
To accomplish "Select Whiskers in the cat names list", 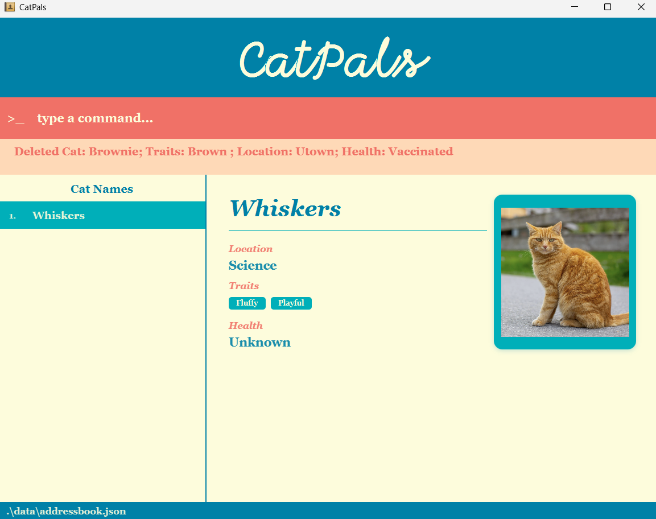I will click(58, 216).
